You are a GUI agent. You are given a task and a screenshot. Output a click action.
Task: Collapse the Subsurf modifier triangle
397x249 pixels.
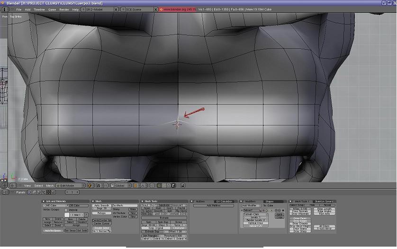242,210
